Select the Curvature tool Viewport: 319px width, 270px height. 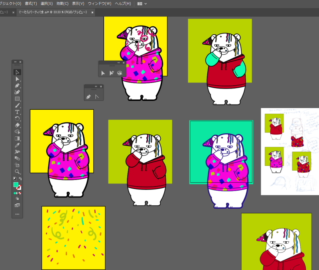click(x=17, y=92)
